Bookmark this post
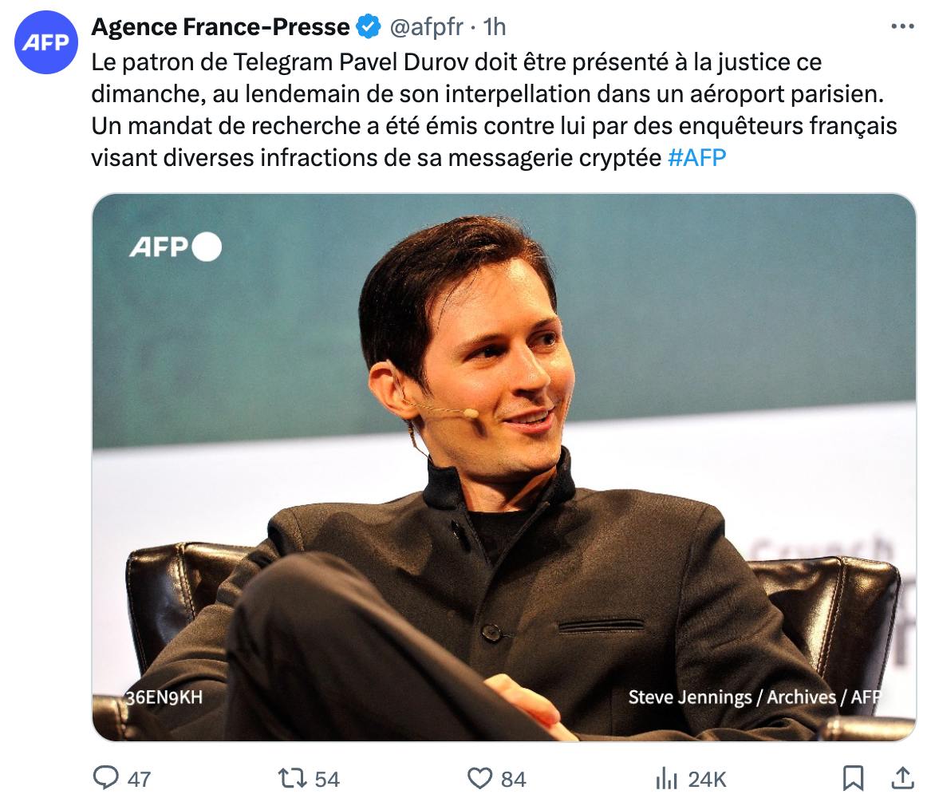The width and height of the screenshot is (927, 798). pyautogui.click(x=853, y=777)
